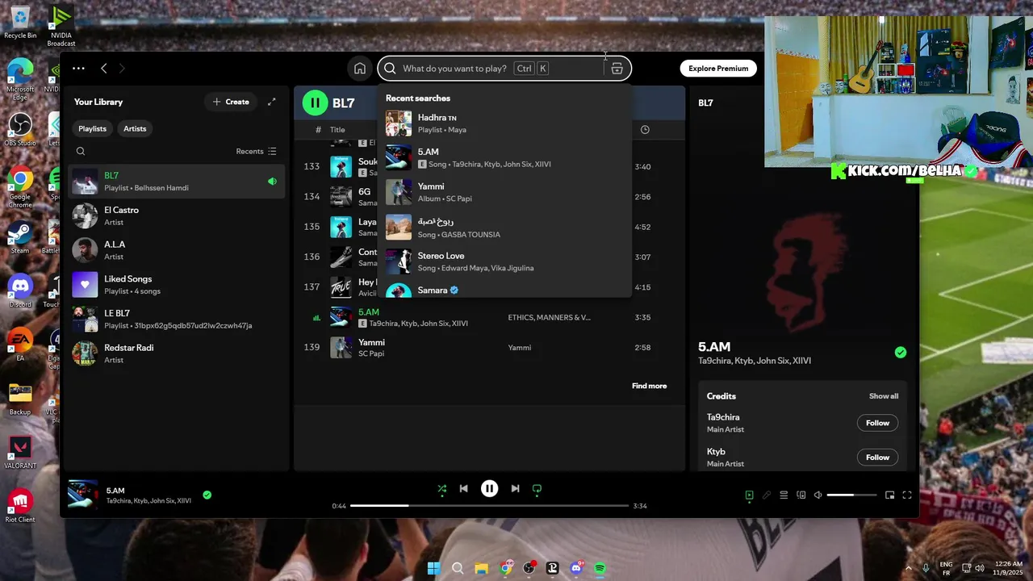Open the Browse icon in search bar
1033x581 pixels.
(x=617, y=69)
